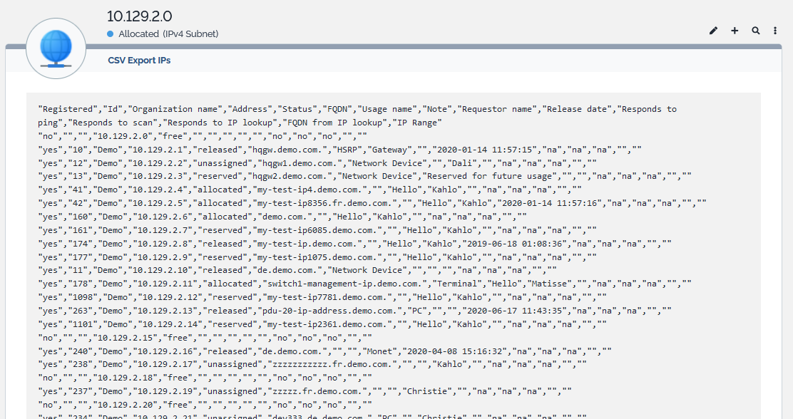Click the pencil edit icon
The height and width of the screenshot is (419, 793).
coord(714,31)
